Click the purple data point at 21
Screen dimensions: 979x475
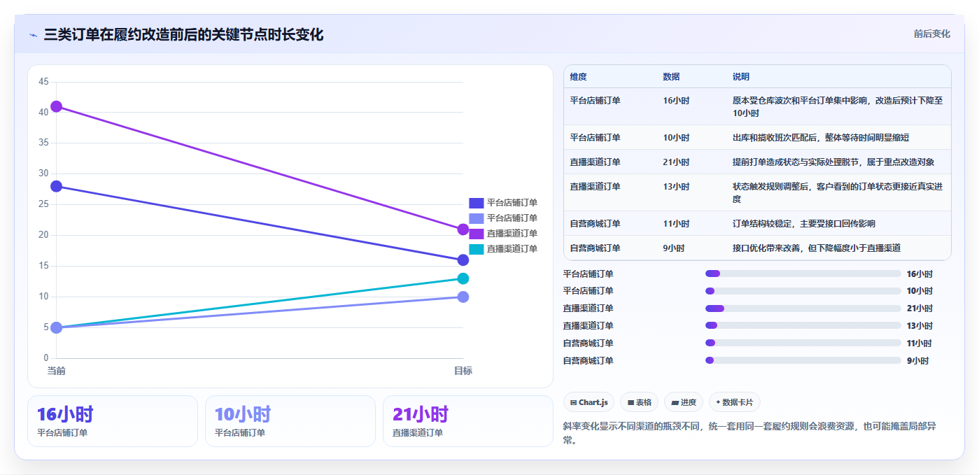(463, 229)
